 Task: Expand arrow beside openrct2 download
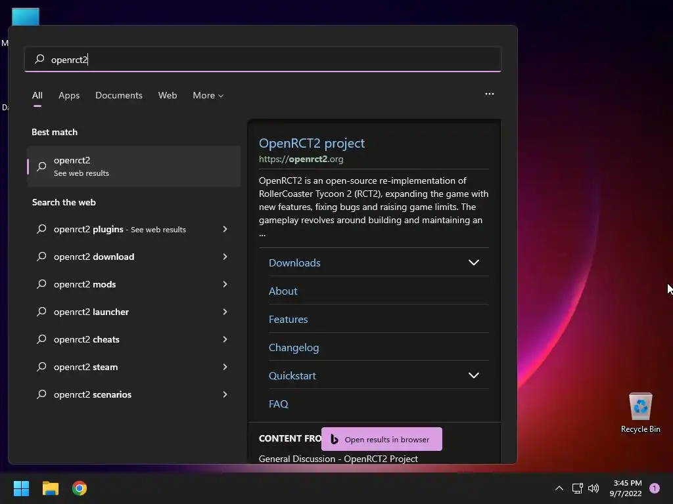tap(225, 257)
